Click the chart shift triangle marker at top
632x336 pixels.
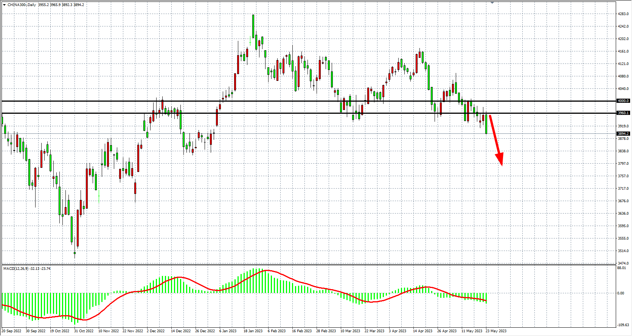click(492, 3)
